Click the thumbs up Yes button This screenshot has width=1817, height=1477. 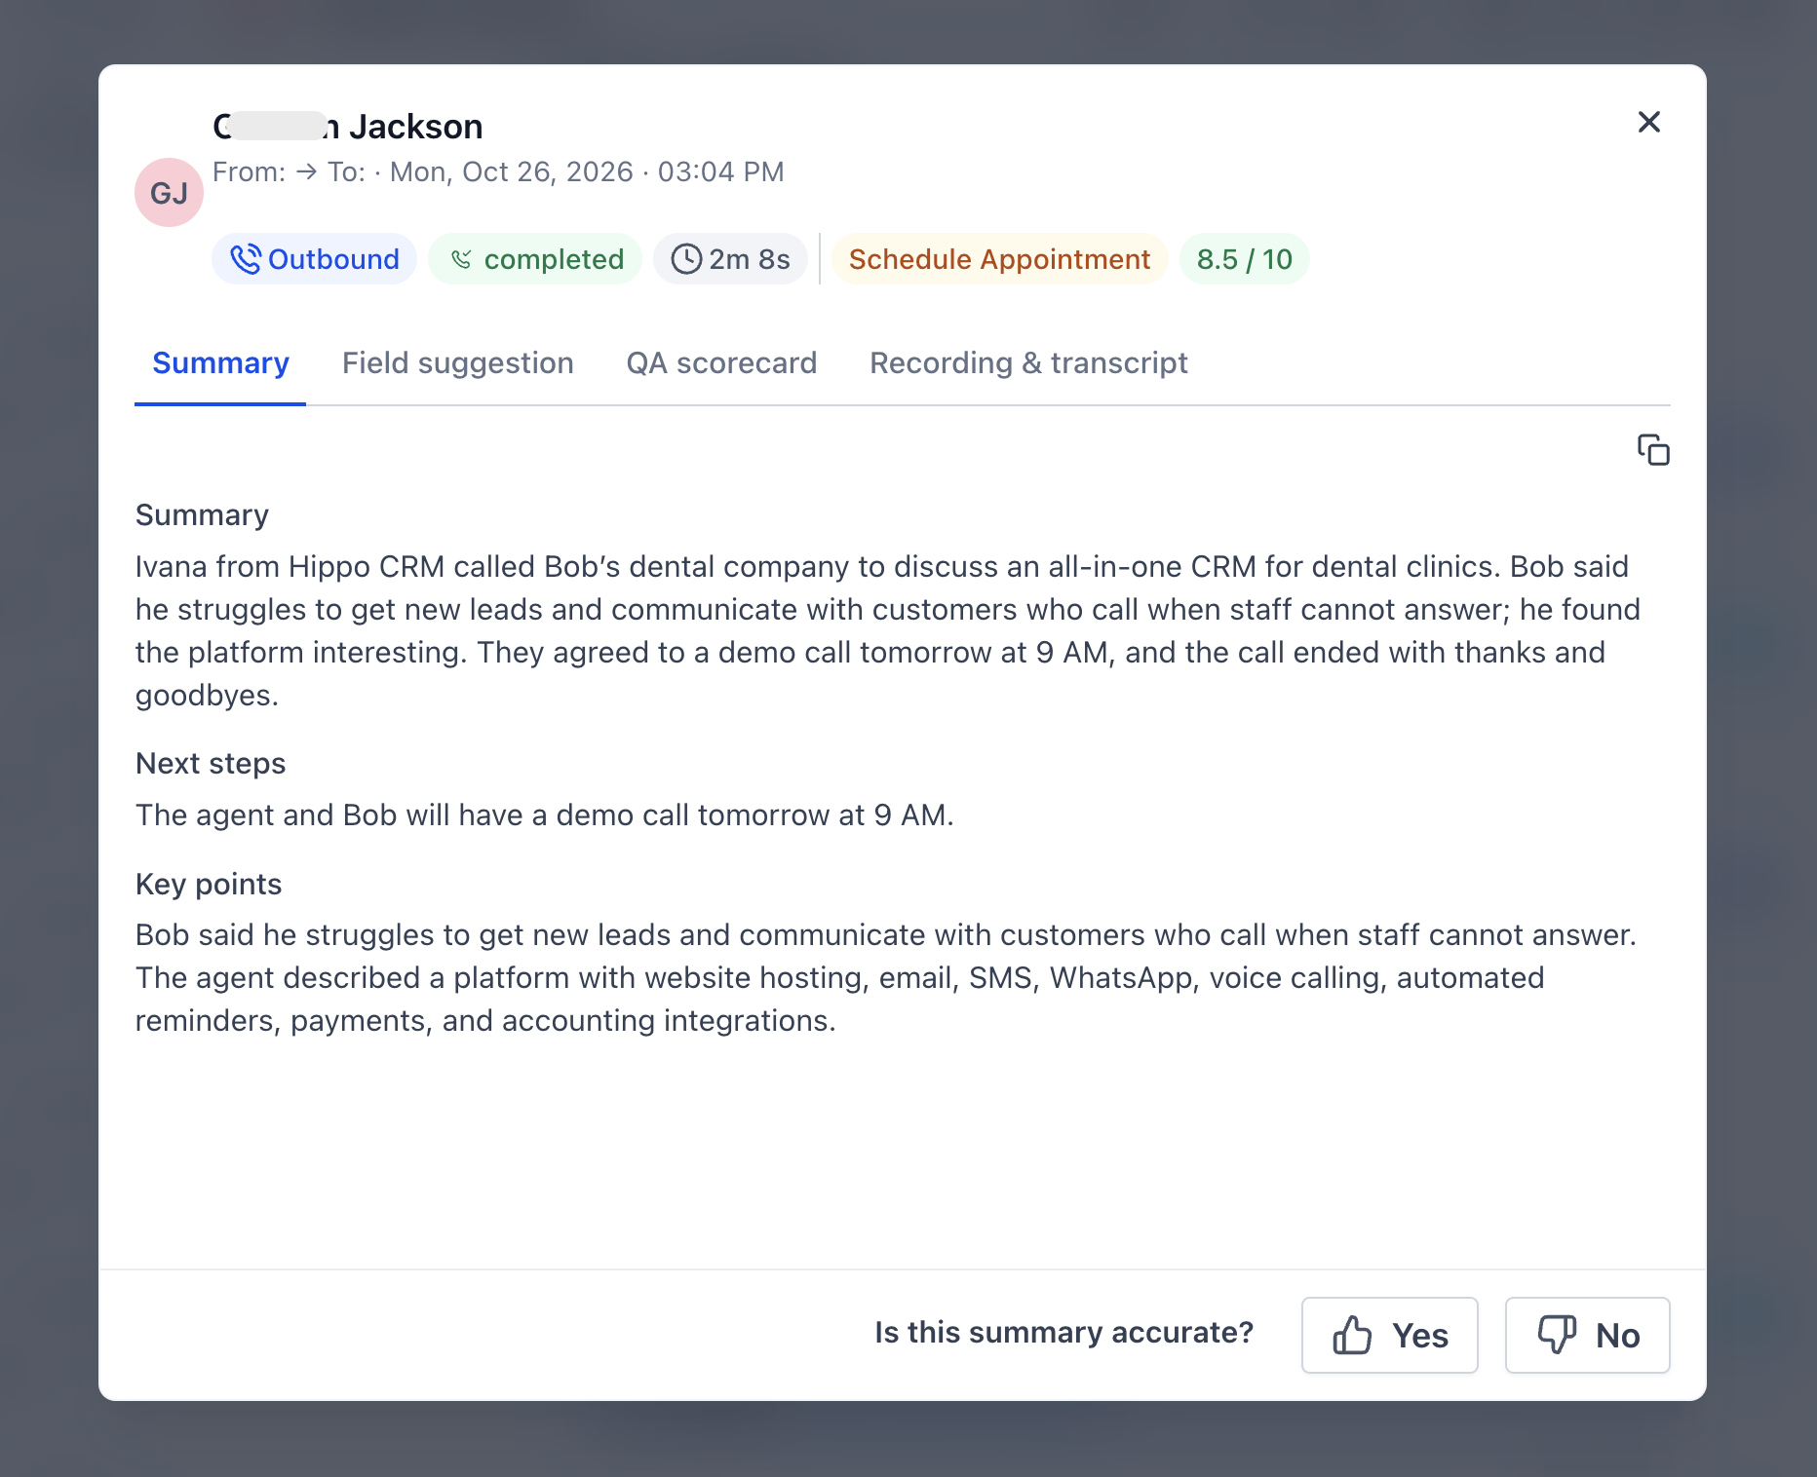[x=1390, y=1335]
